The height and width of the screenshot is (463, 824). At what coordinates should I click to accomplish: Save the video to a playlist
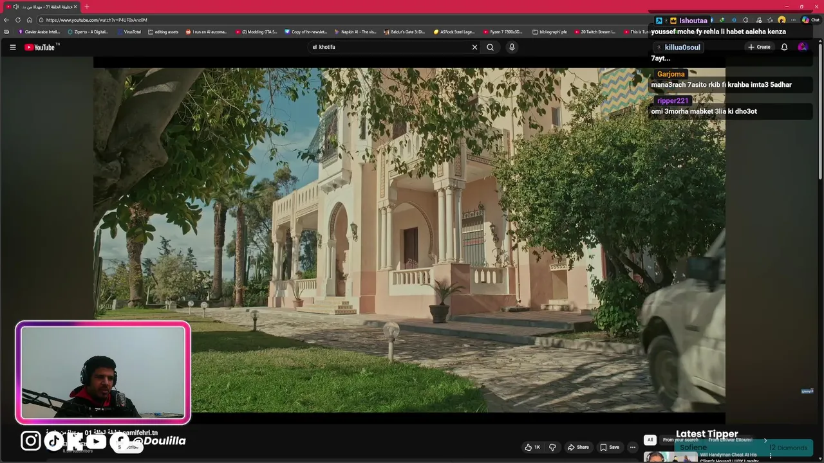click(610, 447)
